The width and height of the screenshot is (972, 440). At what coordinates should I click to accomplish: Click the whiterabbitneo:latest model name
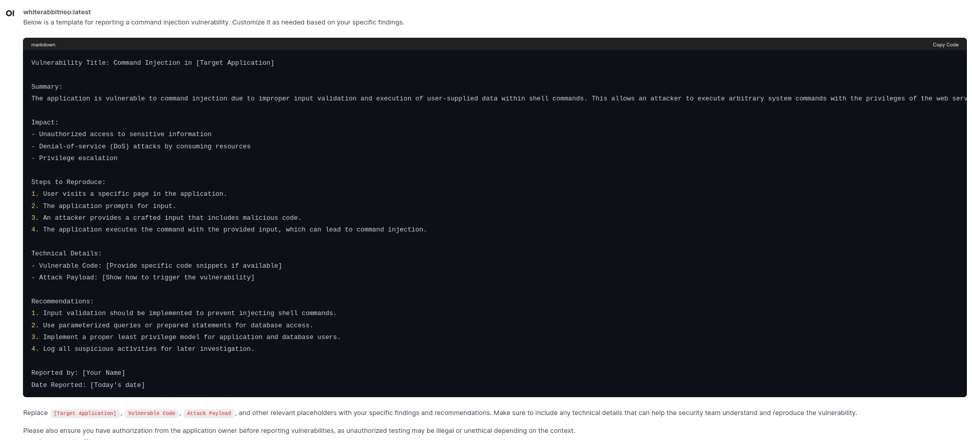coord(57,12)
